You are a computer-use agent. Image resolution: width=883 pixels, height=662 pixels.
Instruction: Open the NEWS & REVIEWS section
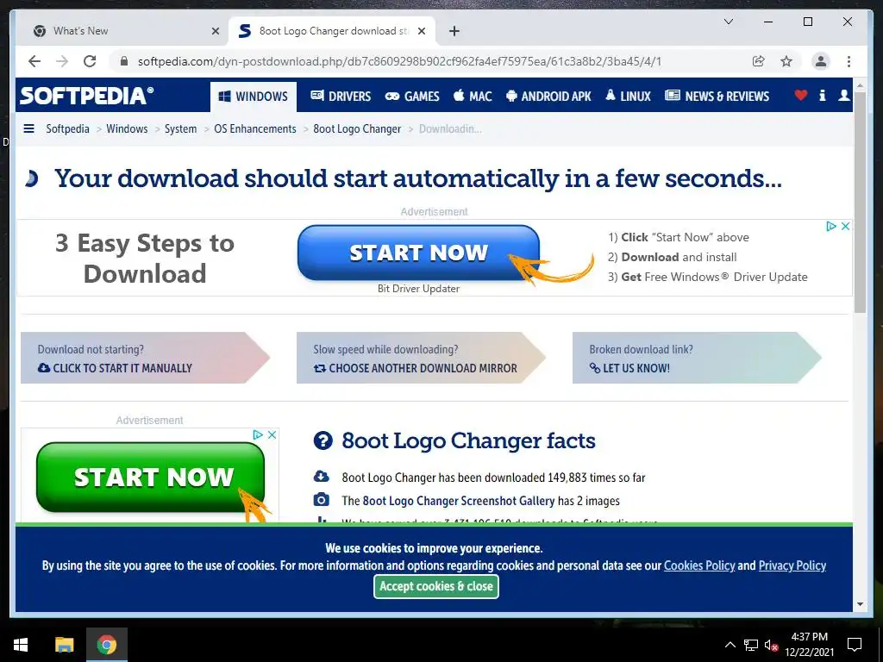click(717, 97)
